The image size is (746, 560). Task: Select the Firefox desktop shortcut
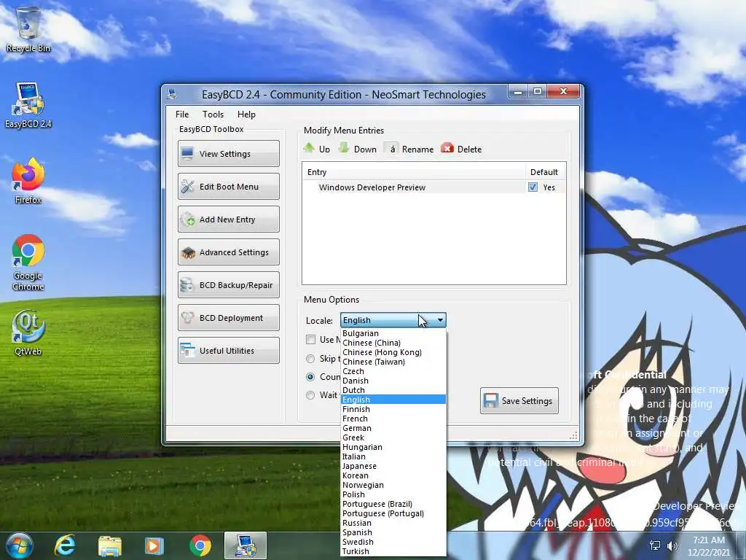tap(28, 182)
